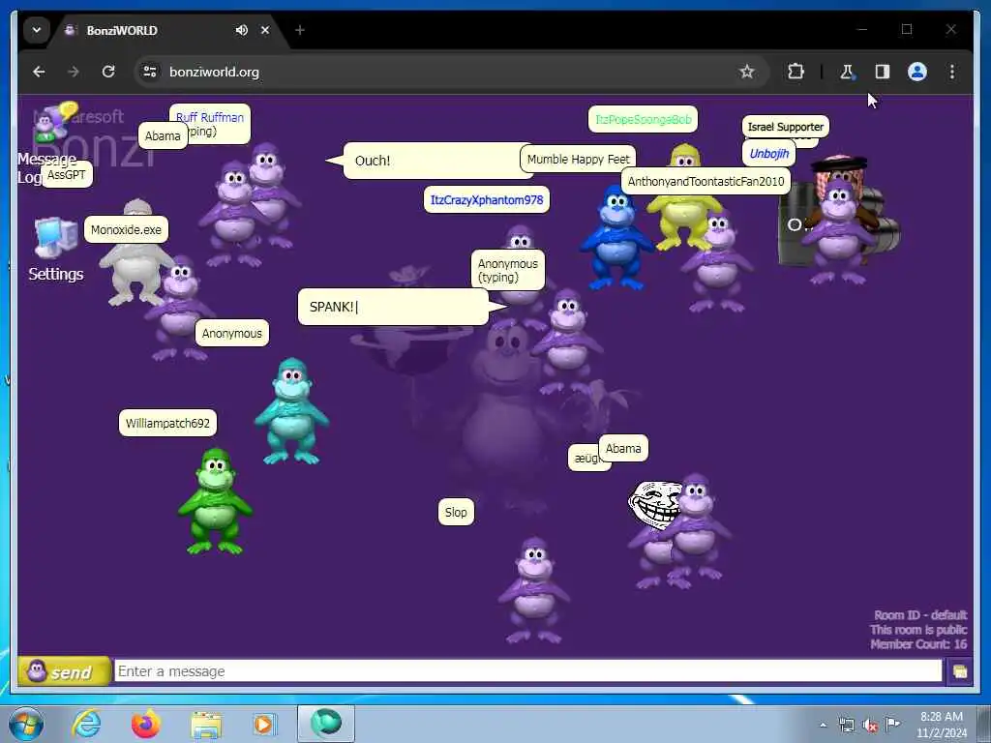The width and height of the screenshot is (991, 743).
Task: Click the Williampatch692 name tag
Action: [x=167, y=424]
